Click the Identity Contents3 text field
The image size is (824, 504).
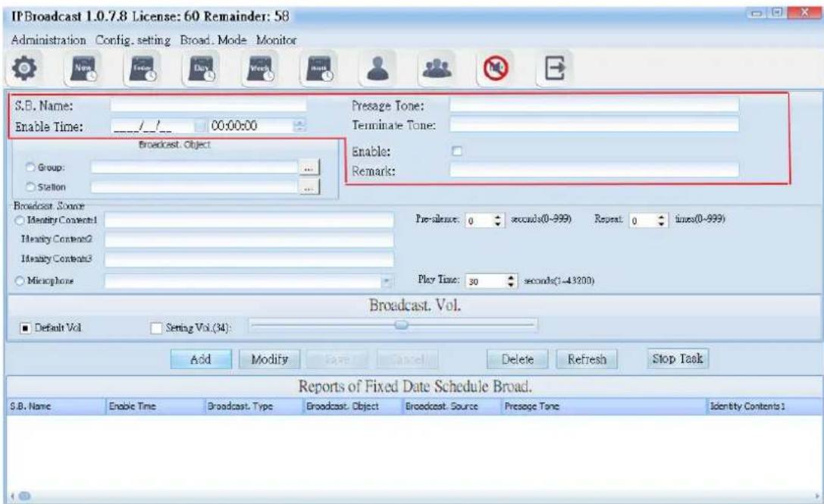249,259
